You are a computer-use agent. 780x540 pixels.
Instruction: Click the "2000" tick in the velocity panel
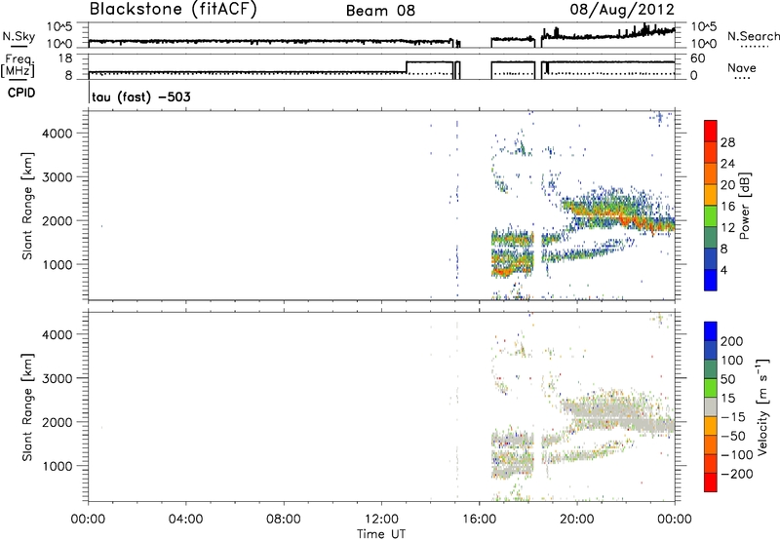pyautogui.click(x=58, y=422)
